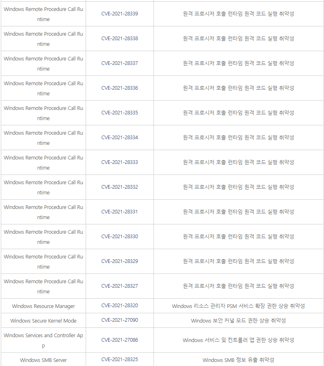This screenshot has height=366, width=324.
Task: Select the CVE-2021-27090 cell
Action: pos(119,320)
